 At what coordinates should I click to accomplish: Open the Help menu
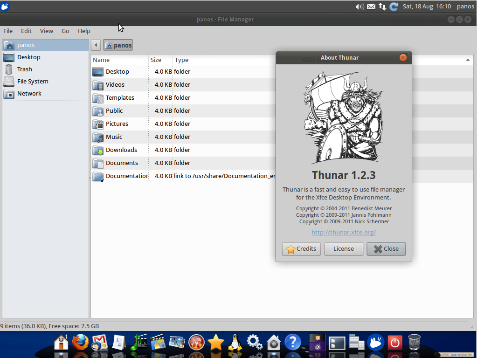[84, 31]
